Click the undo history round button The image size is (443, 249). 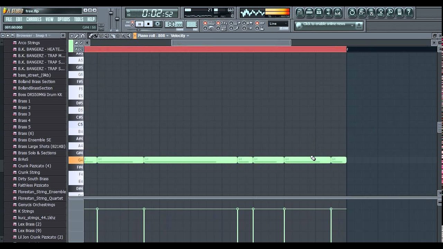pos(352,13)
